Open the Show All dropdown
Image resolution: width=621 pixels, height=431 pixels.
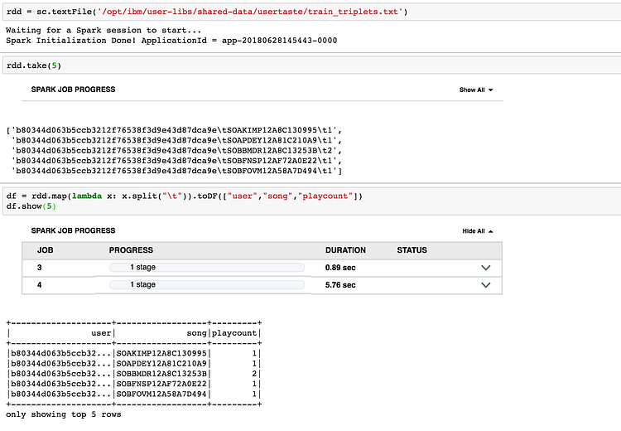coord(475,90)
